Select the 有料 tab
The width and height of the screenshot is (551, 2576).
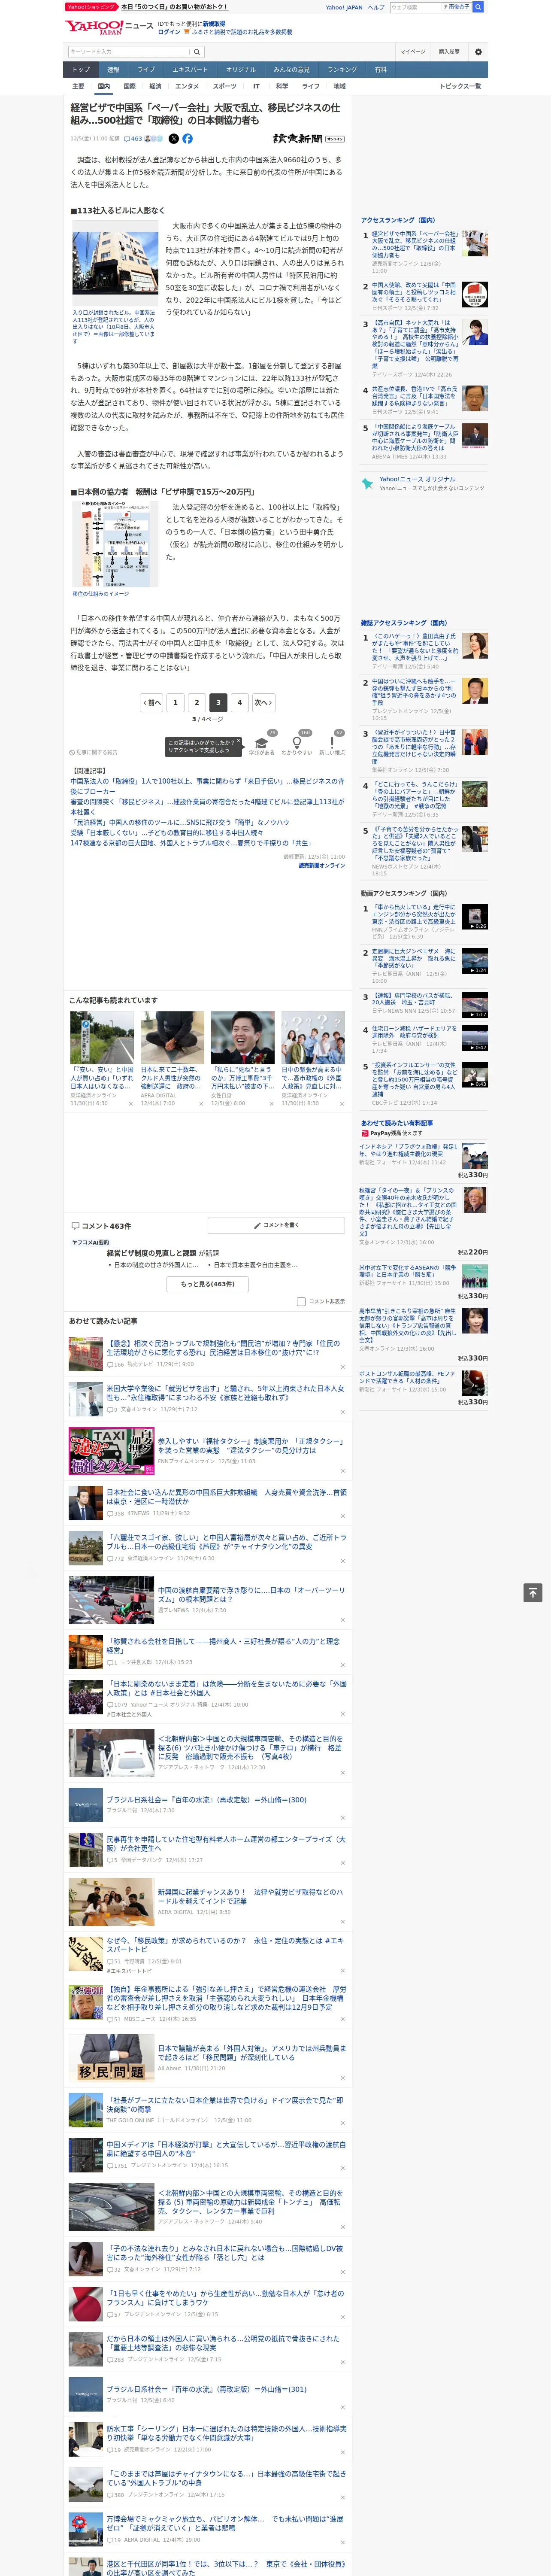coord(381,70)
